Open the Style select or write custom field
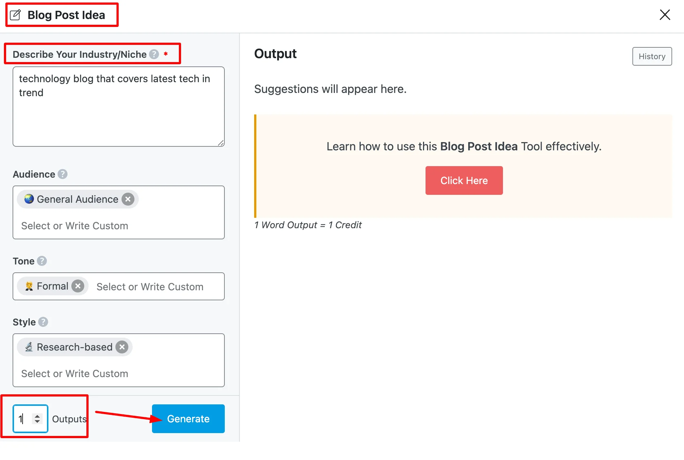The width and height of the screenshot is (684, 460). 118,374
